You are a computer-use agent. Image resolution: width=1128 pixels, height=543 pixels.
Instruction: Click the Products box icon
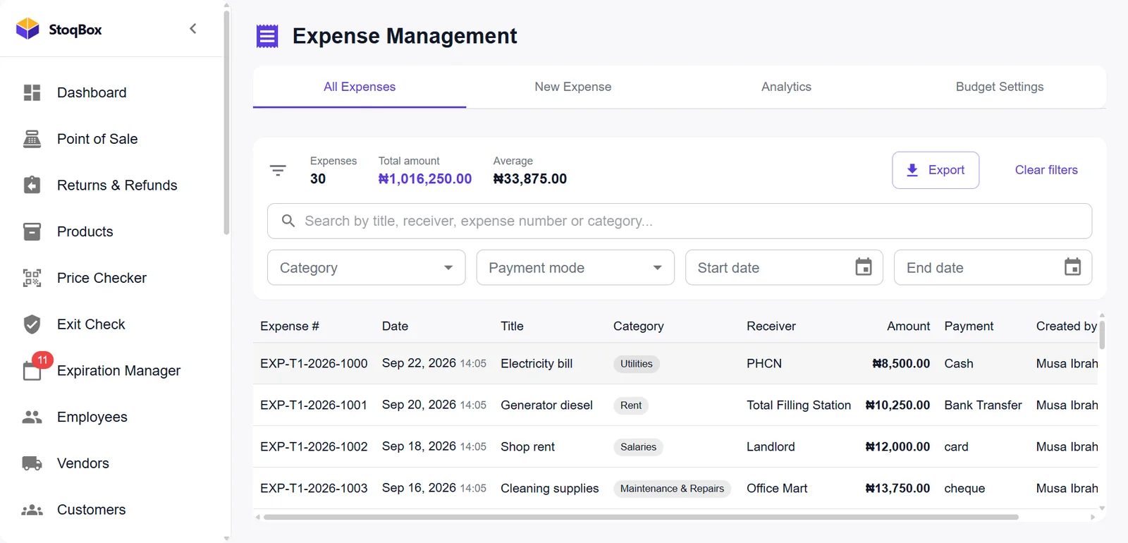(32, 231)
